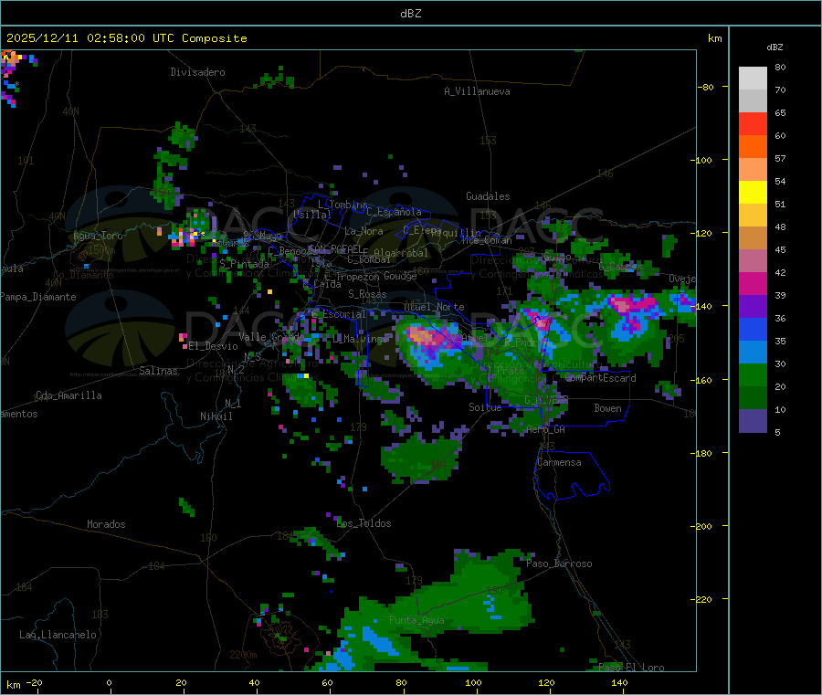Select the Goudge place label
Viewport: 822px width, 695px height.
coord(400,276)
